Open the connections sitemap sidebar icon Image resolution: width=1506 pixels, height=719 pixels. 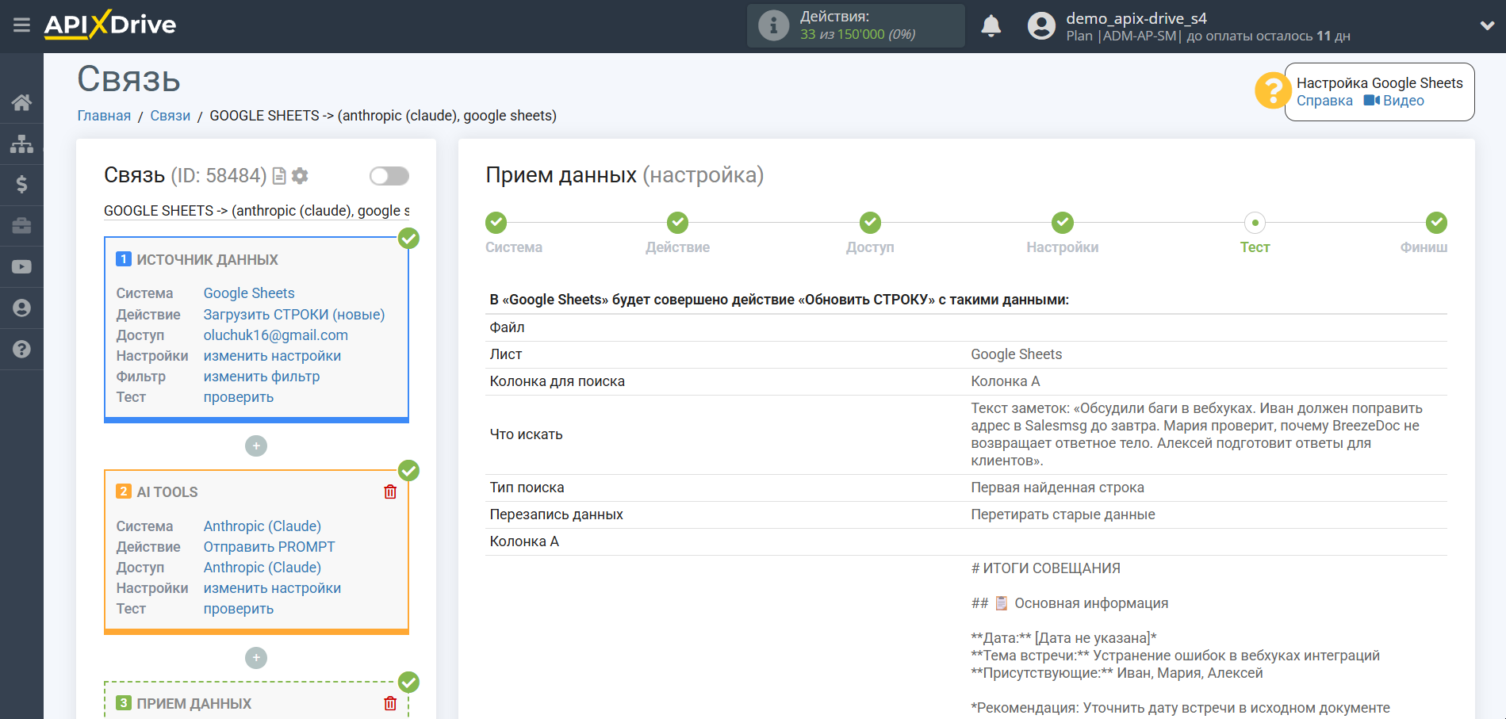pyautogui.click(x=21, y=143)
